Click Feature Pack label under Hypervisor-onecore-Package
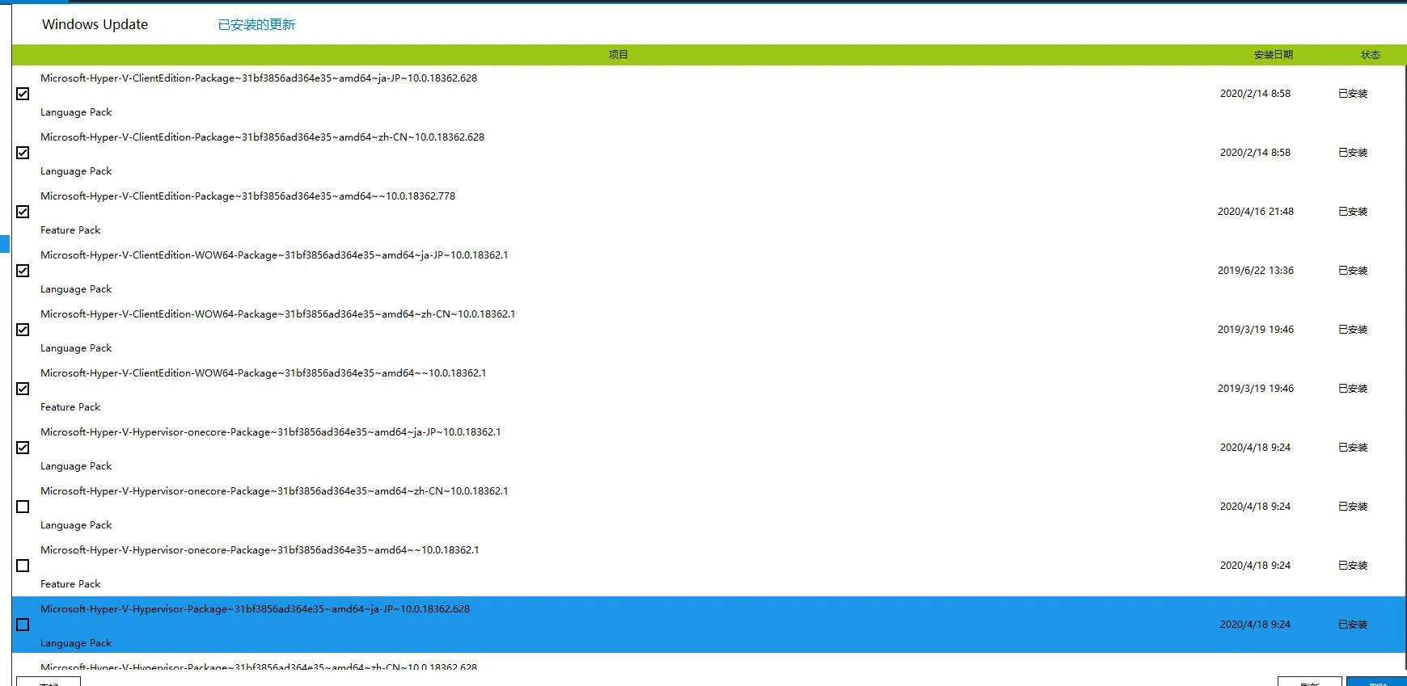Viewport: 1407px width, 686px height. coord(70,584)
